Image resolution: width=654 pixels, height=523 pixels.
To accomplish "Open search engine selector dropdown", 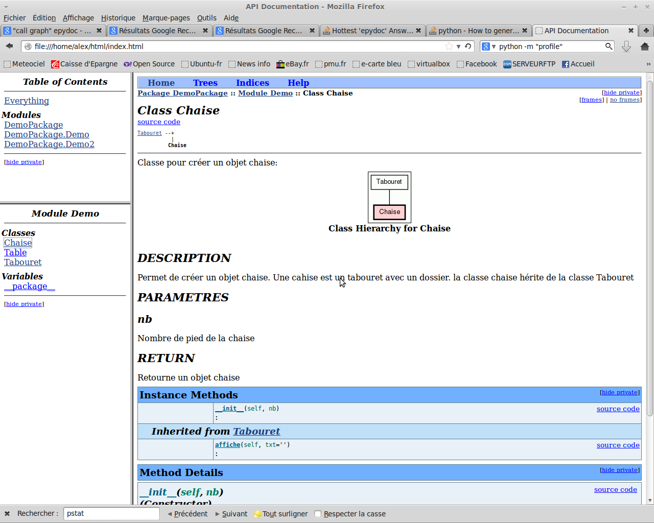I will pyautogui.click(x=488, y=46).
